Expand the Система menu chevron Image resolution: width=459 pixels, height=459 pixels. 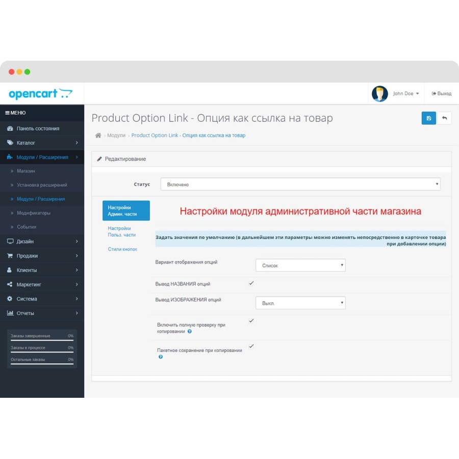coord(76,298)
